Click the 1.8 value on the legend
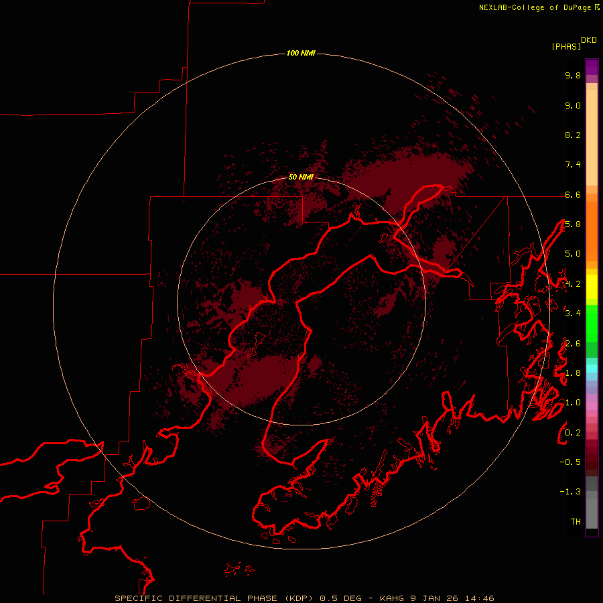This screenshot has width=603, height=603. [x=573, y=373]
